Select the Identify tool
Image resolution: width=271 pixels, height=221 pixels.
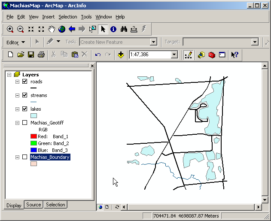coord(113,29)
